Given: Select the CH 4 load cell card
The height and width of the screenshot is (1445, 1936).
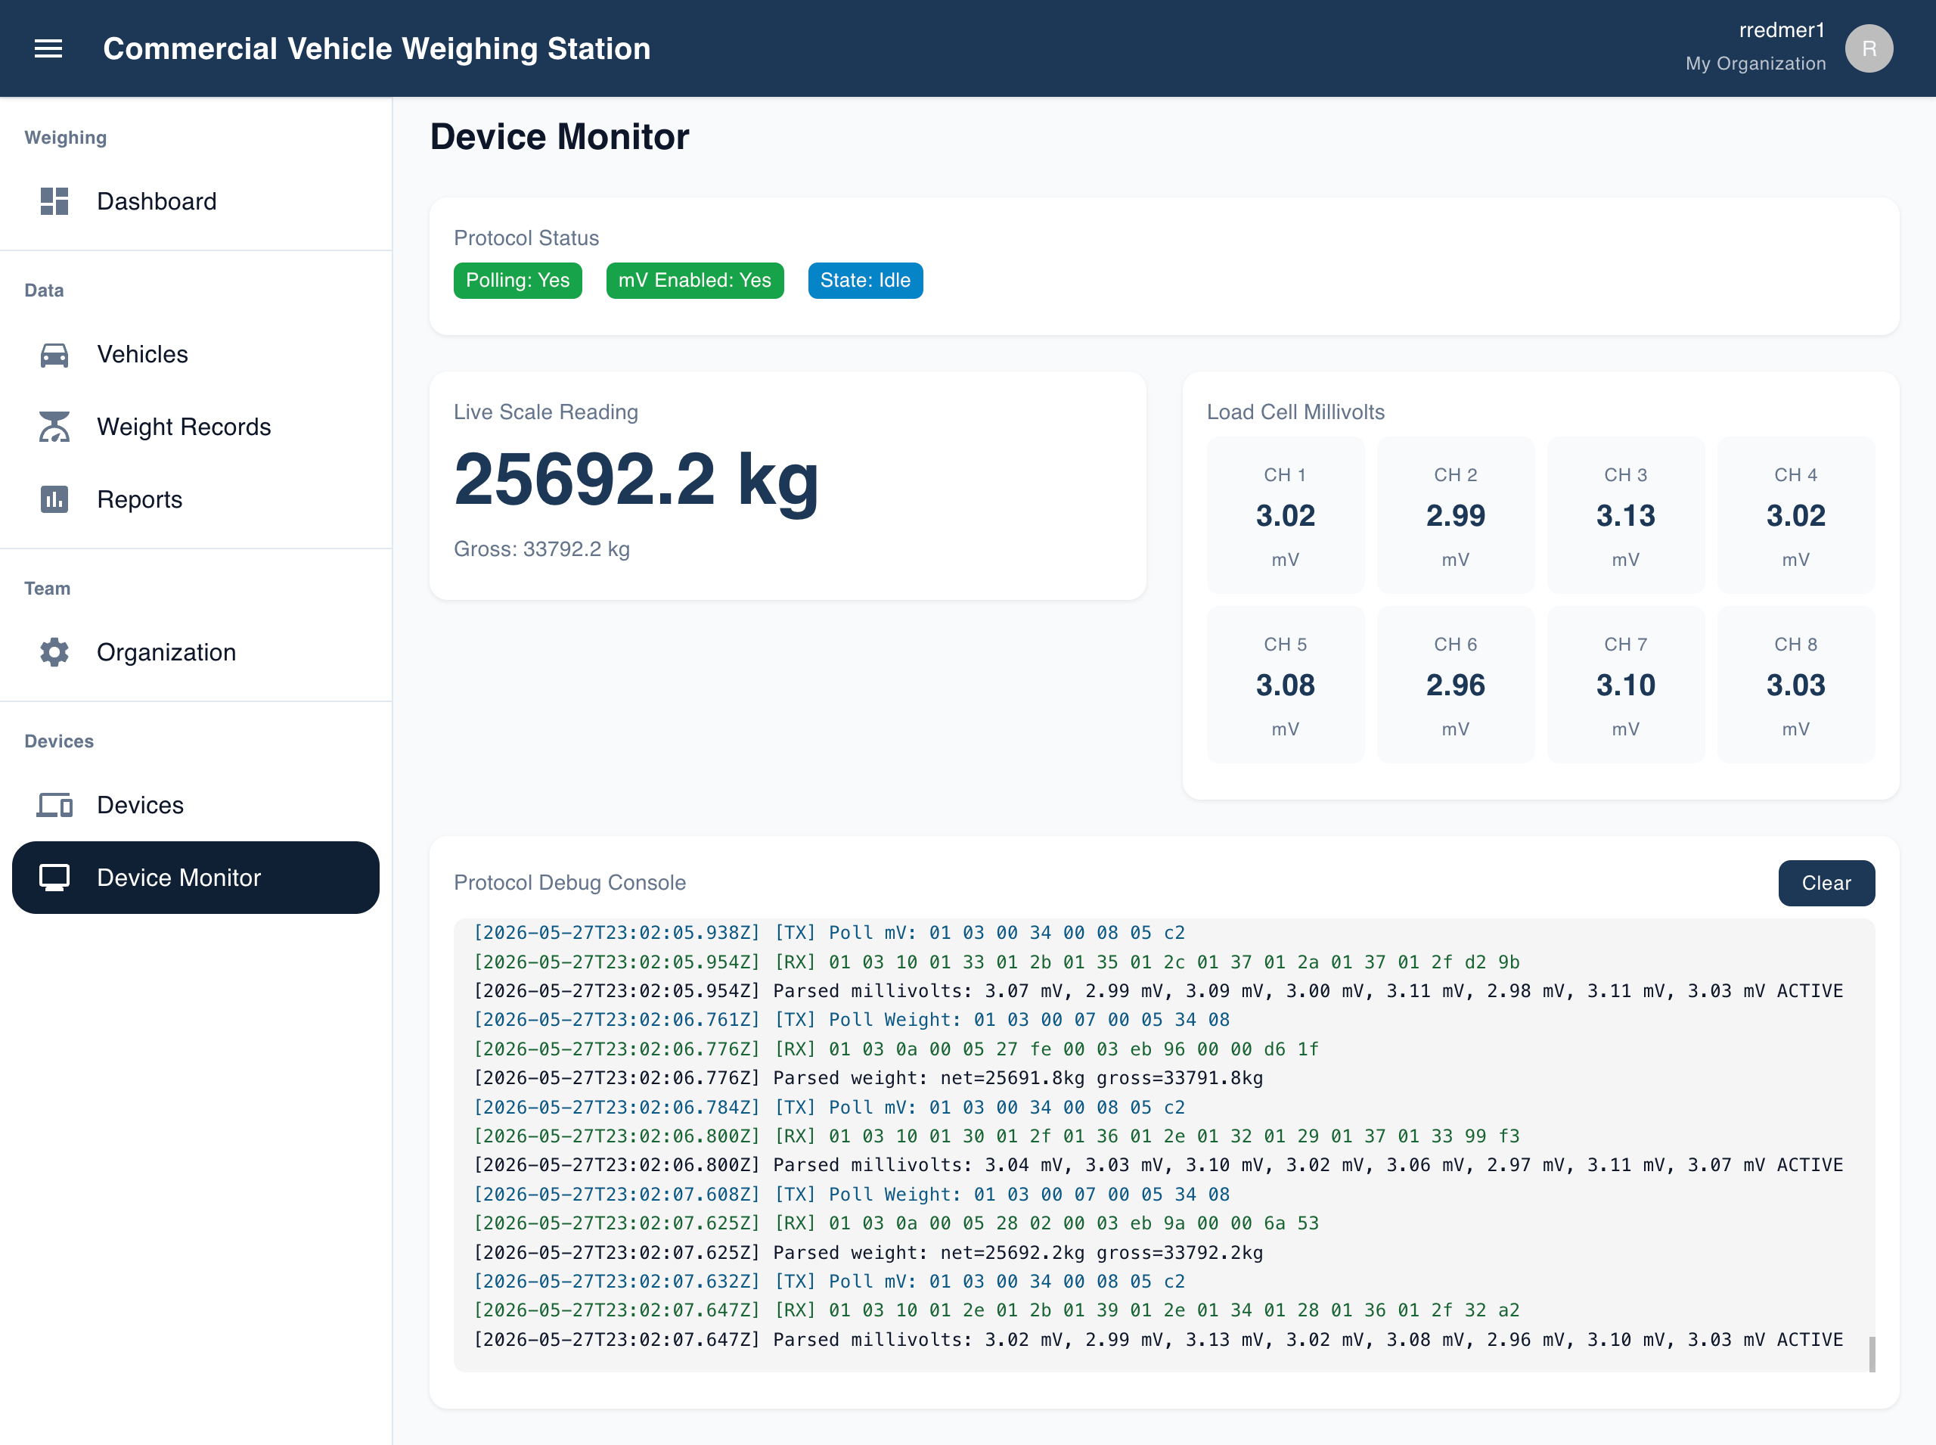Looking at the screenshot, I should pyautogui.click(x=1796, y=515).
